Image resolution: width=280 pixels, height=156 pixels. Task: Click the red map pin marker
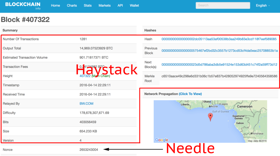210,117
